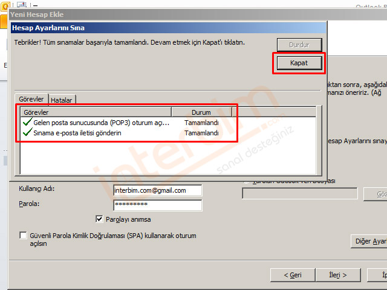The width and height of the screenshot is (387, 290).
Task: Sort by the Görevler column header
Action: point(97,112)
